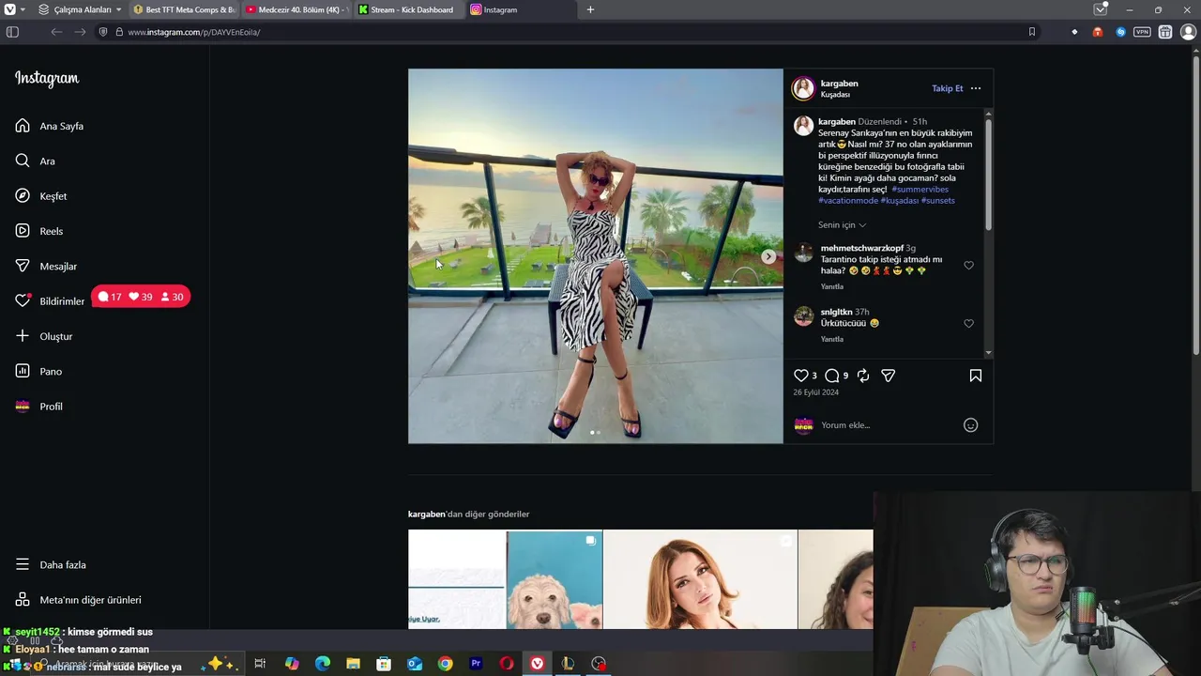Open Task View on taskbar
The width and height of the screenshot is (1201, 676).
(x=260, y=664)
